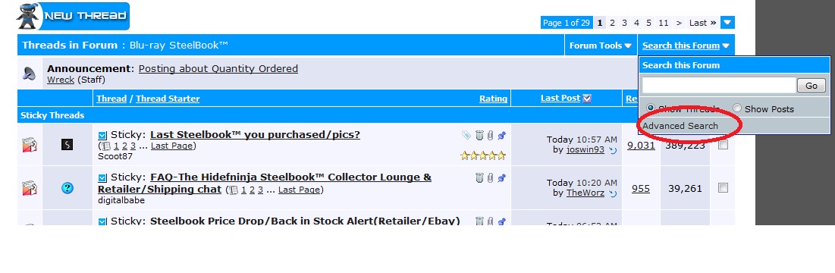The image size is (835, 273).
Task: Sort by Rating column header
Action: coord(493,99)
